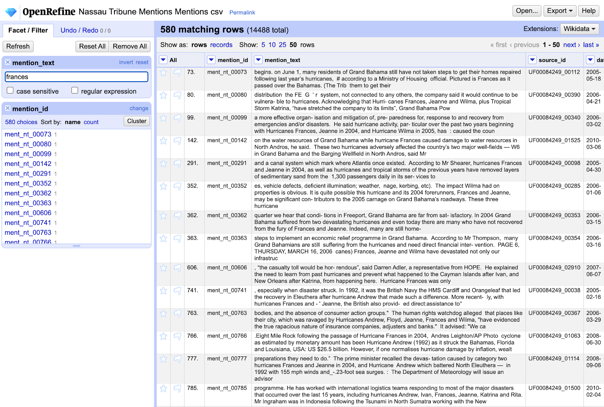604x407 pixels.
Task: Flag row 352
Action: 177,186
